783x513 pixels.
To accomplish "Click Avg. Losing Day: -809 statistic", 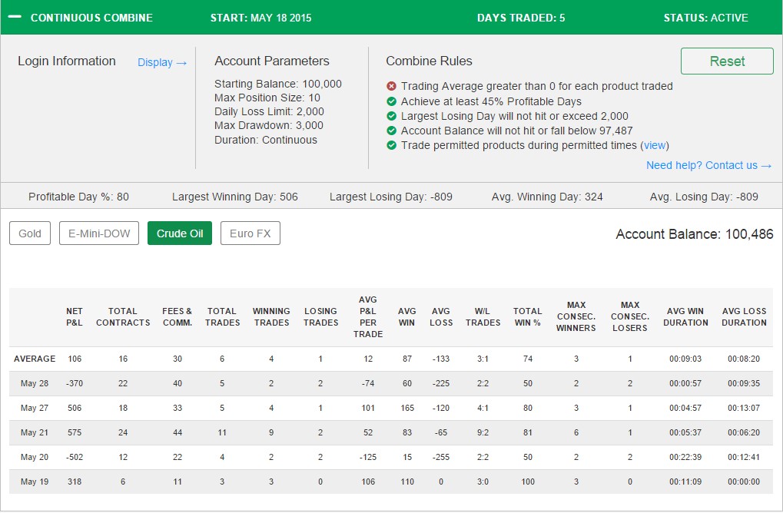I will 704,197.
